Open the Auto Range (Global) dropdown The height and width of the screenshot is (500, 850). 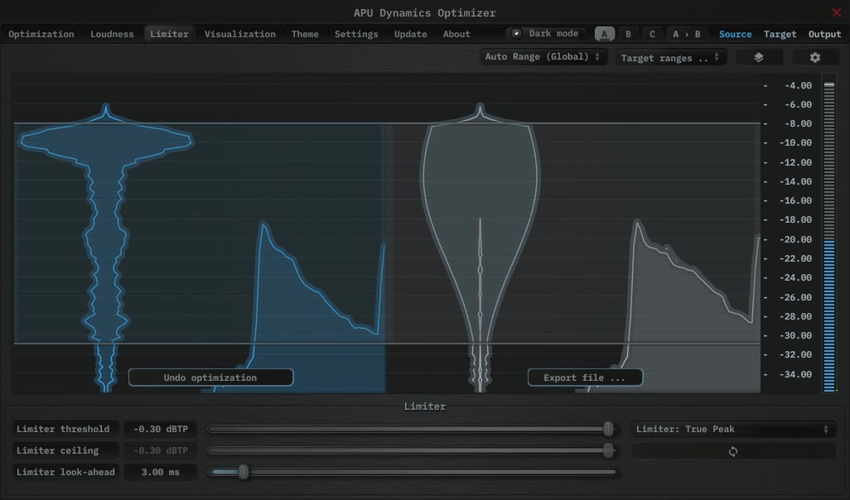(x=543, y=57)
